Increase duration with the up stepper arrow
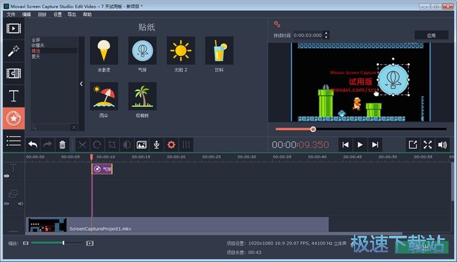This screenshot has width=457, height=262. (x=327, y=33)
